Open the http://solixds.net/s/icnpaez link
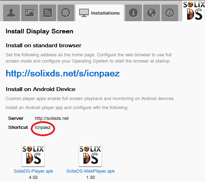Screen dimensions: 205x182 pyautogui.click(x=63, y=73)
